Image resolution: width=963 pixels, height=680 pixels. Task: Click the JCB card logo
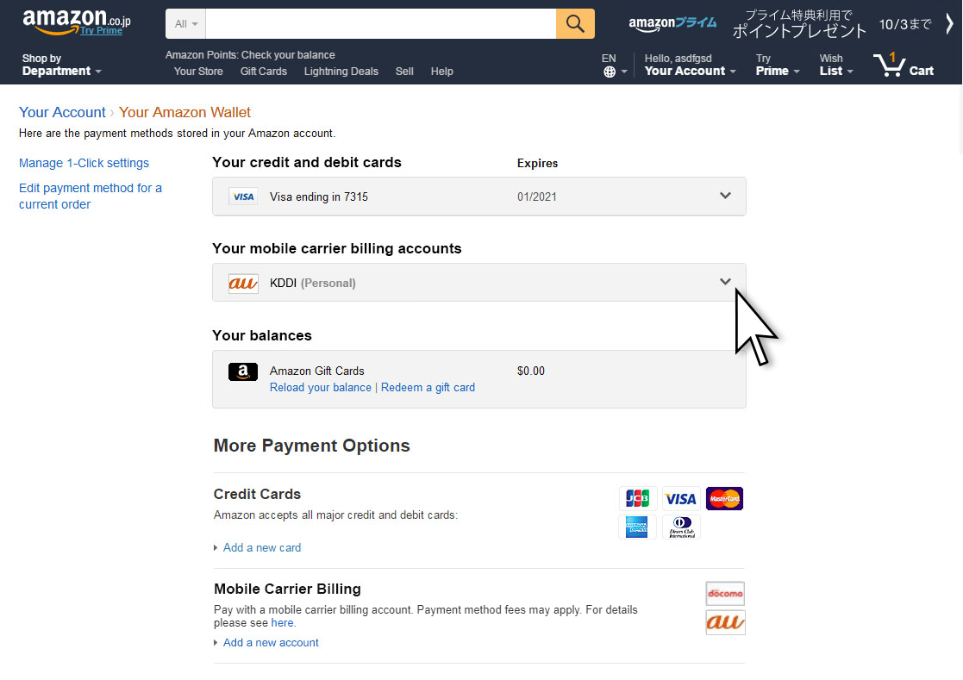tap(638, 498)
